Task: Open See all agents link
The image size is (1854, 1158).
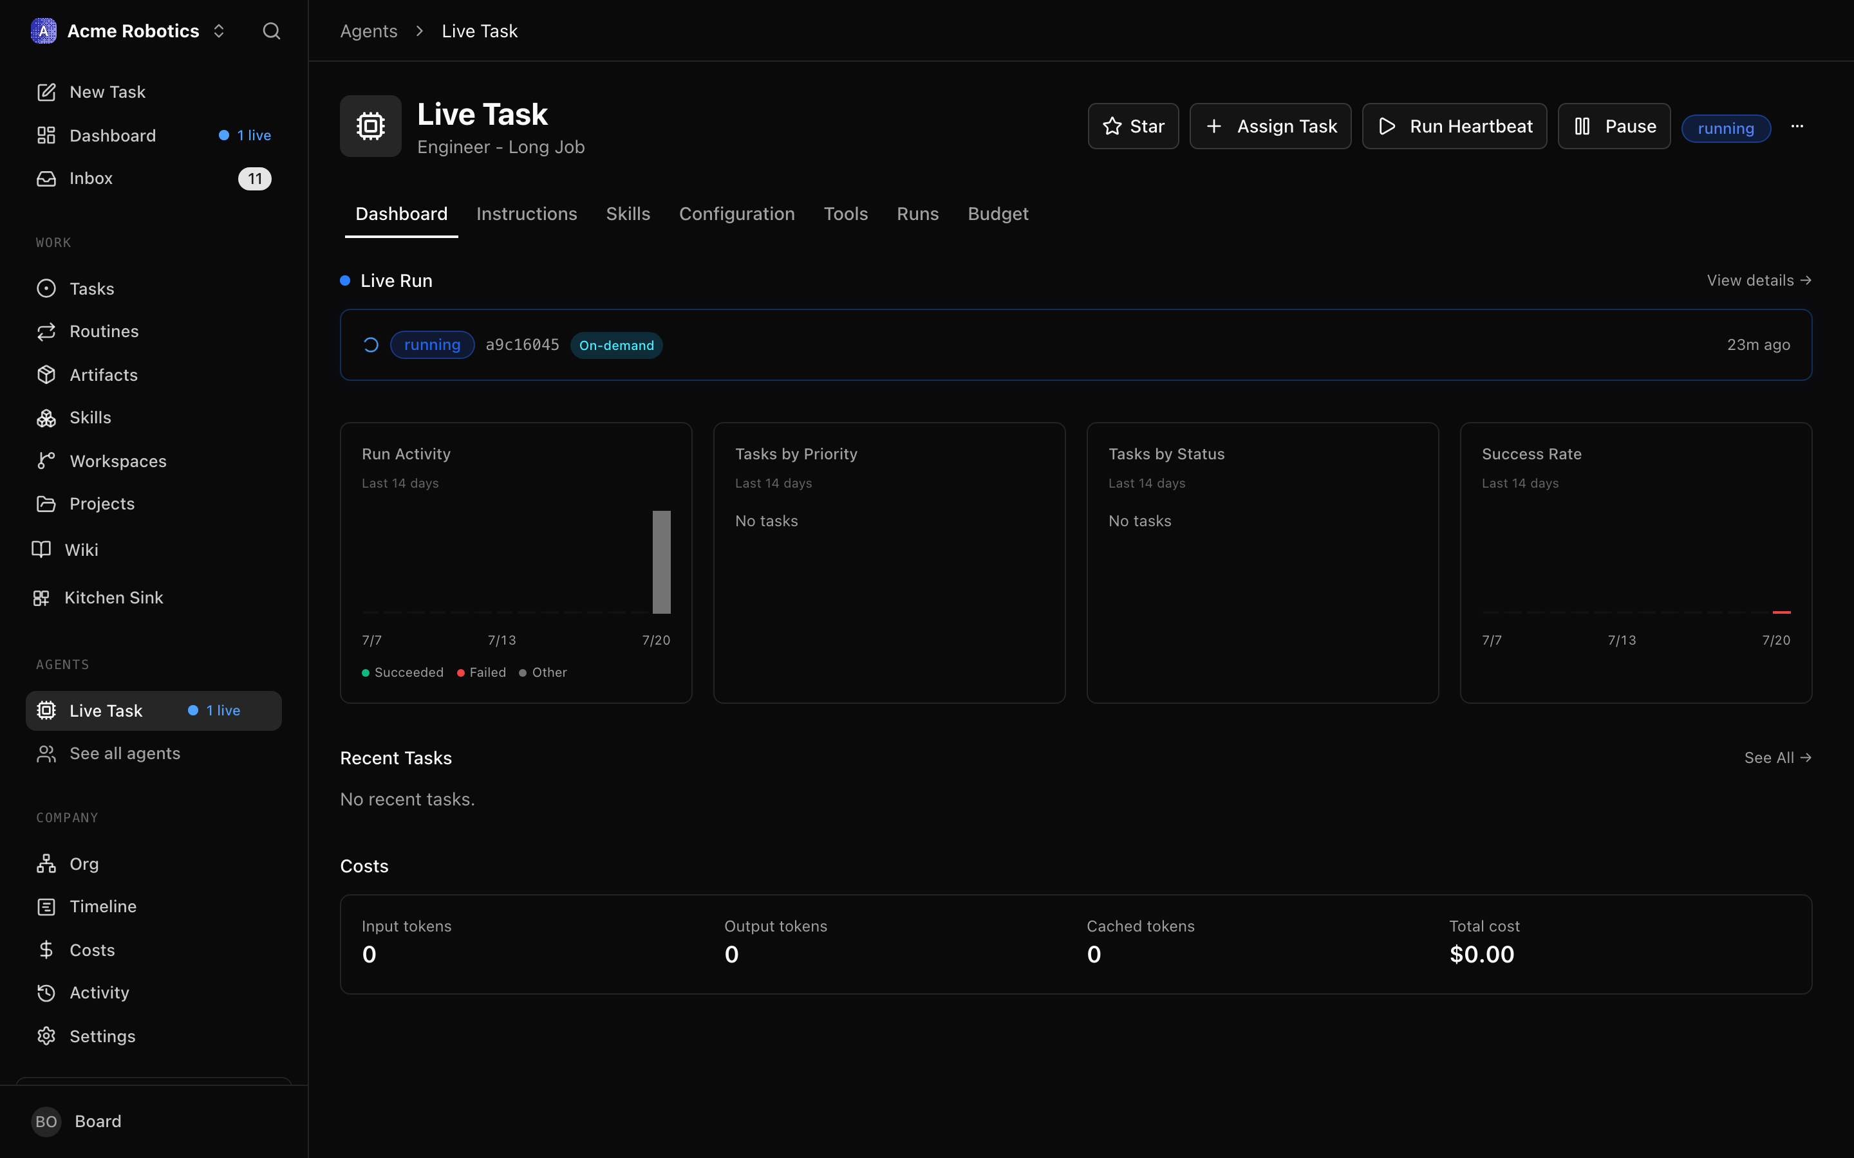Action: (x=153, y=753)
